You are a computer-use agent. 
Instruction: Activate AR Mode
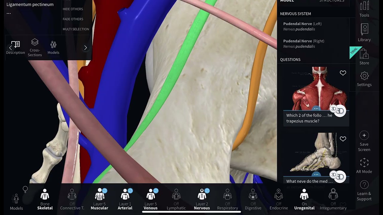(x=364, y=166)
